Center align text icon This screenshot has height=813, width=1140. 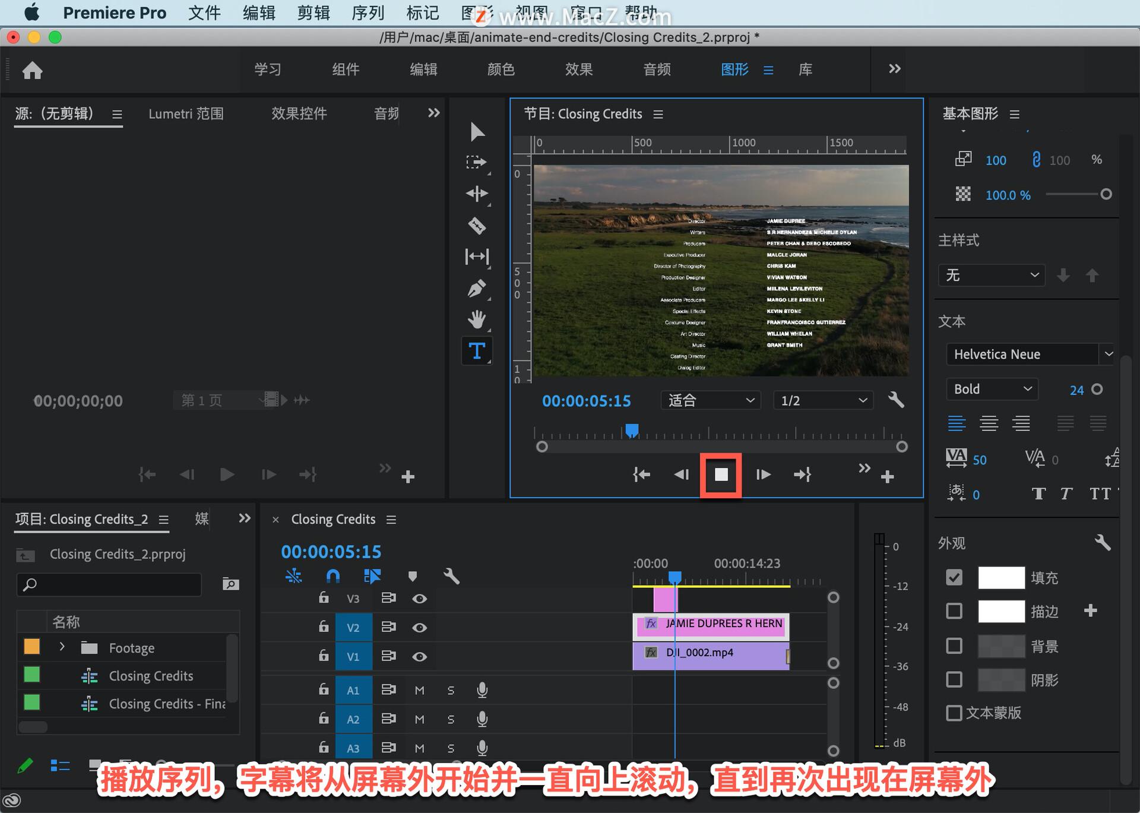click(989, 423)
